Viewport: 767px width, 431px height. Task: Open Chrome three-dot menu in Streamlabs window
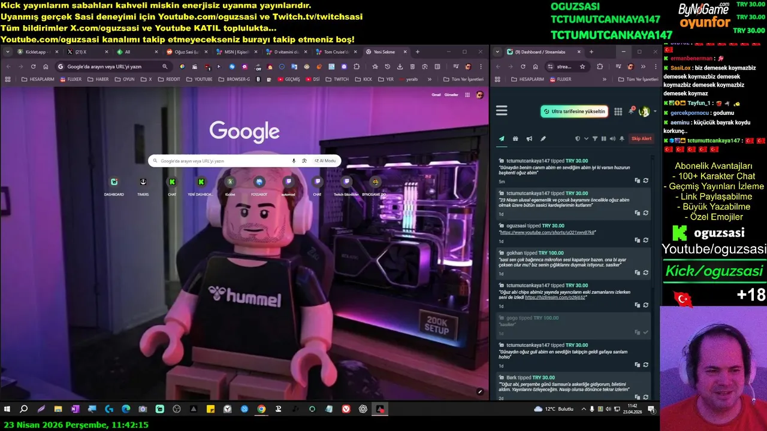click(x=655, y=66)
